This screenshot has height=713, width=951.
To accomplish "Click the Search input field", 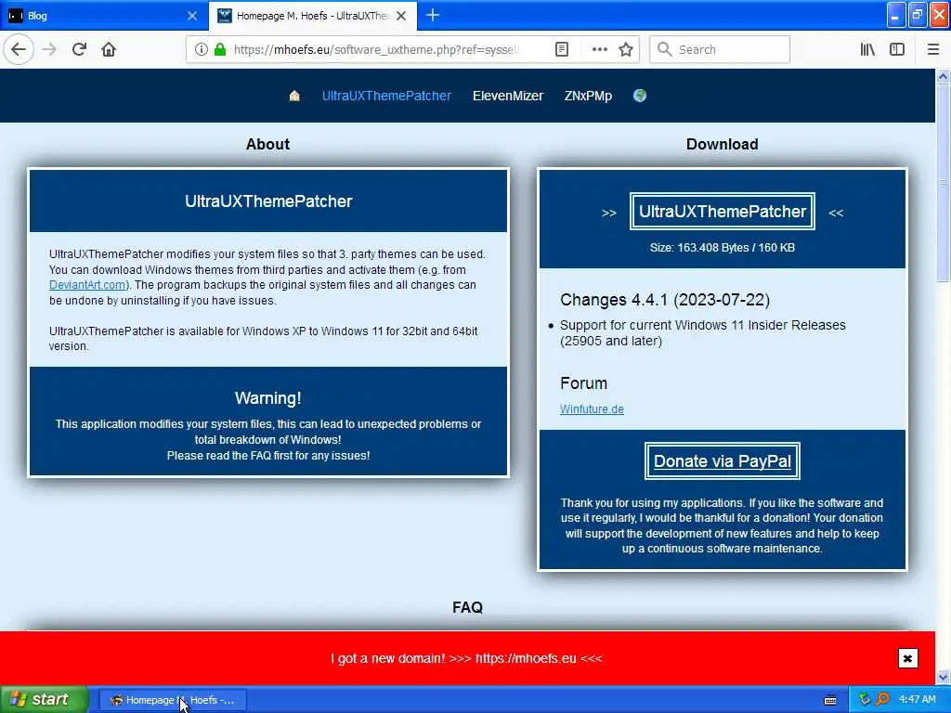I will pyautogui.click(x=720, y=50).
